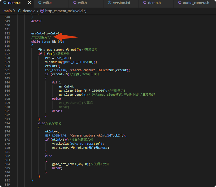216x187 pixels.
Task: Open the http_camera_task breadcrumb symbol
Action: point(66,11)
